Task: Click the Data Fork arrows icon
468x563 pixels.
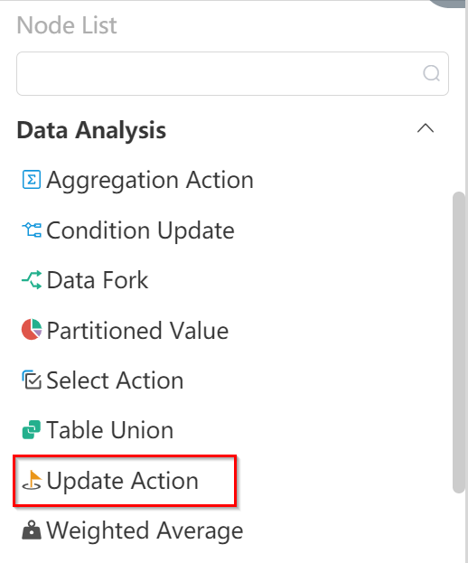Action: pyautogui.click(x=32, y=280)
